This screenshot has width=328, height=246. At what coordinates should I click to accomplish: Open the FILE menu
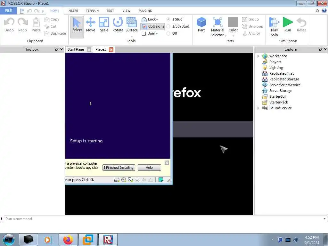(x=9, y=11)
